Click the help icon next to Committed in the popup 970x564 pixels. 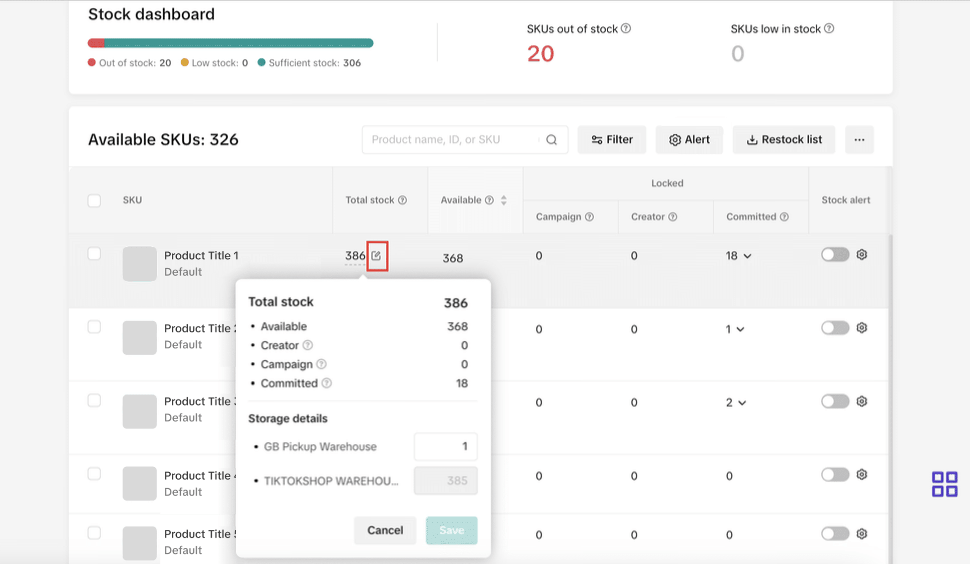point(327,383)
